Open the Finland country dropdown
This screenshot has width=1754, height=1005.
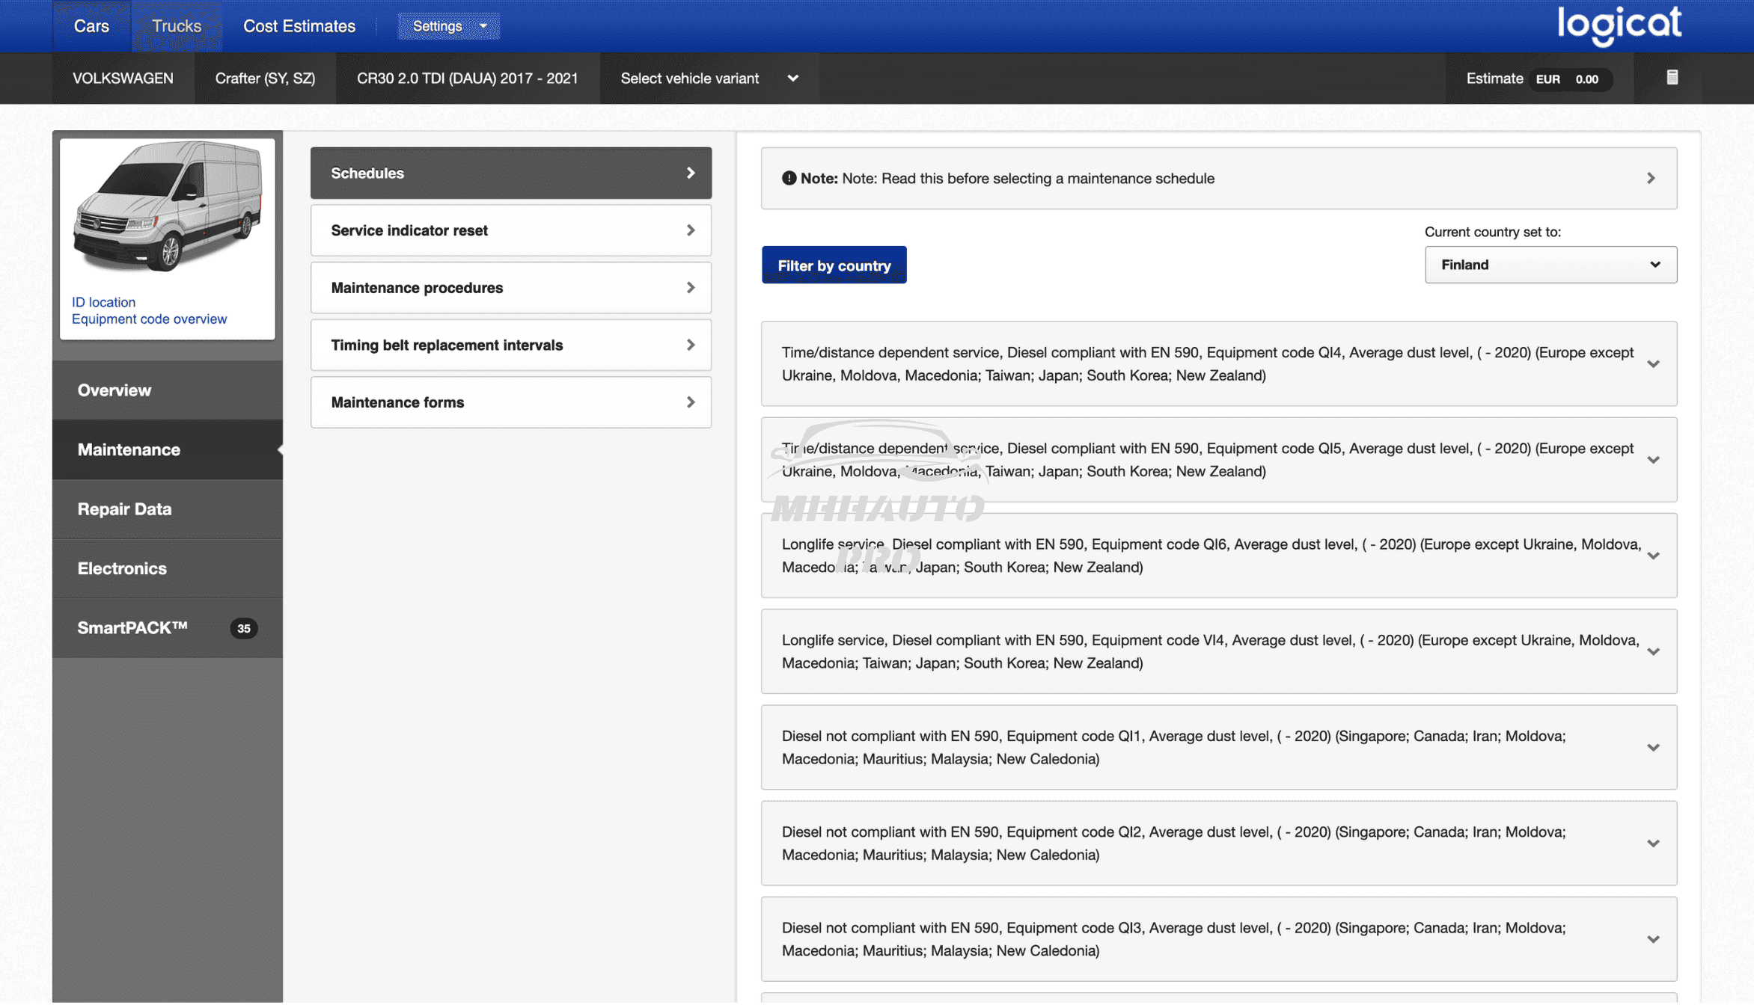click(x=1550, y=265)
